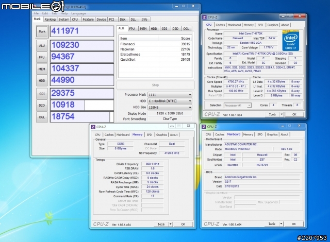Switch to the Device tab

[x=101, y=20]
